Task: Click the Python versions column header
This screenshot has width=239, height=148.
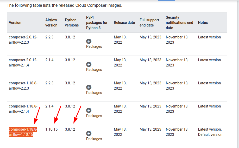Action: [x=72, y=23]
